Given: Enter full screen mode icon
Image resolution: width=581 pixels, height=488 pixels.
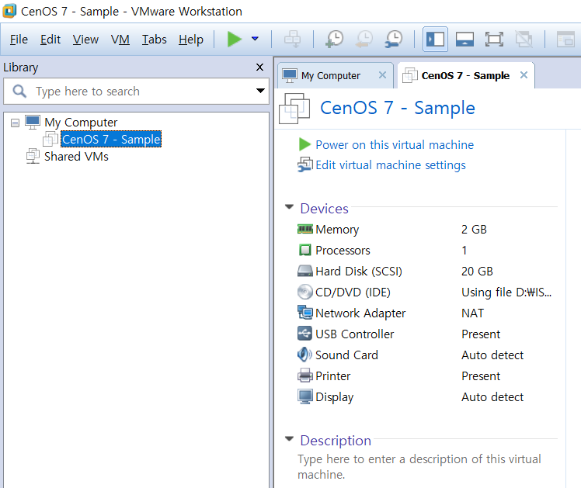Looking at the screenshot, I should tap(494, 39).
